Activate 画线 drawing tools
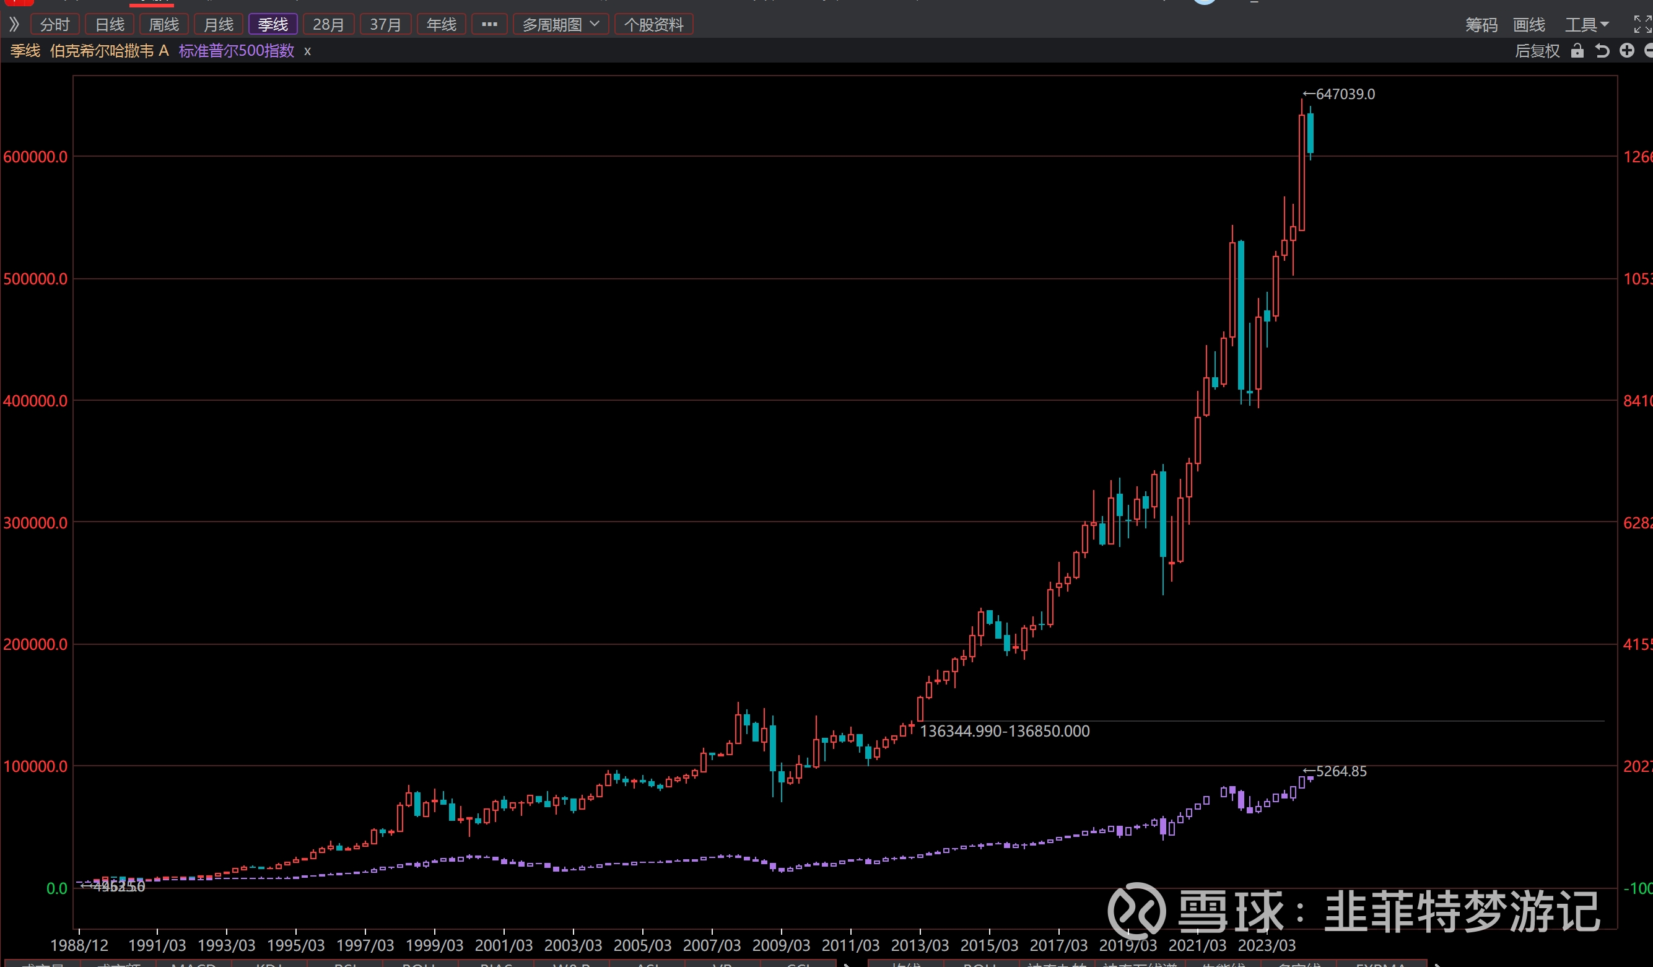Image resolution: width=1653 pixels, height=967 pixels. [x=1529, y=24]
